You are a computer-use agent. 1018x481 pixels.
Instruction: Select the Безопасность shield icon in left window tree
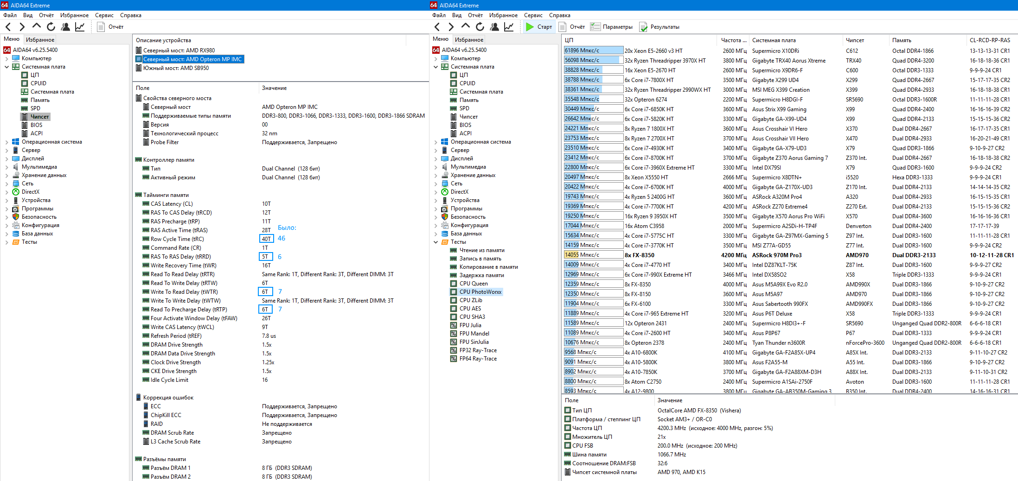[x=16, y=217]
